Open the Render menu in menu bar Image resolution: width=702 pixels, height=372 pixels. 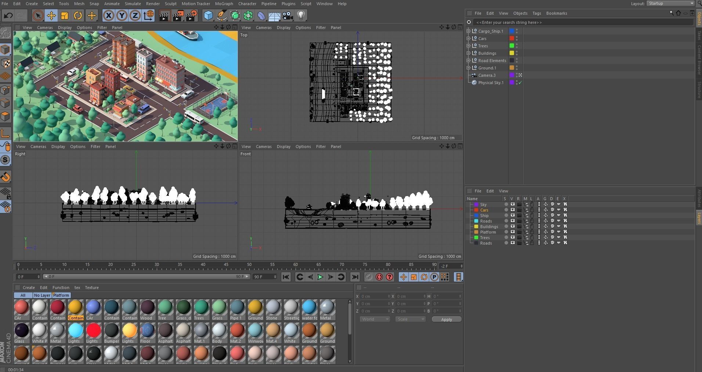pyautogui.click(x=153, y=4)
